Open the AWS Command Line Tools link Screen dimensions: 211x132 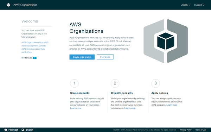pyautogui.click(x=33, y=49)
